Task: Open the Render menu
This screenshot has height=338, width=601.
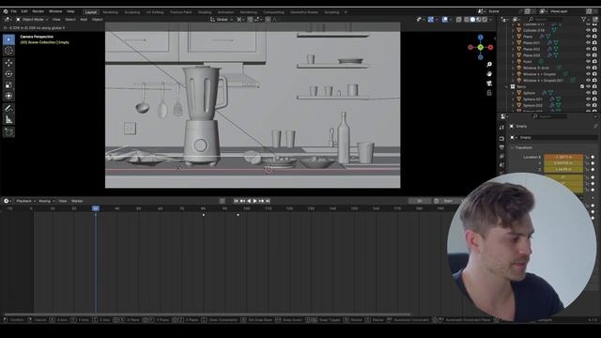Action: pos(39,11)
